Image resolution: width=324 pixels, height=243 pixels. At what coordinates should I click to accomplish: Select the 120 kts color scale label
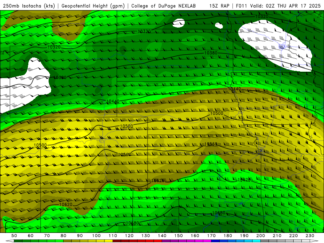point(129,236)
